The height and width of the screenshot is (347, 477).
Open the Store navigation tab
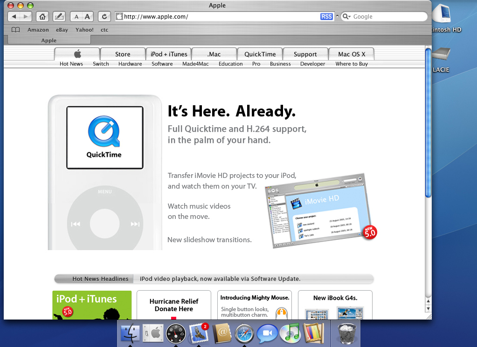tap(123, 54)
